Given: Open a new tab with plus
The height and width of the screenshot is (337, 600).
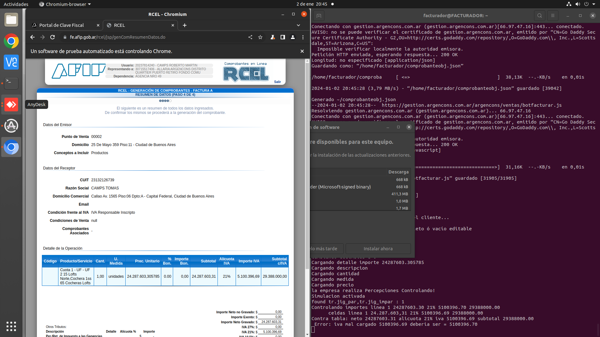Looking at the screenshot, I should click(x=185, y=25).
